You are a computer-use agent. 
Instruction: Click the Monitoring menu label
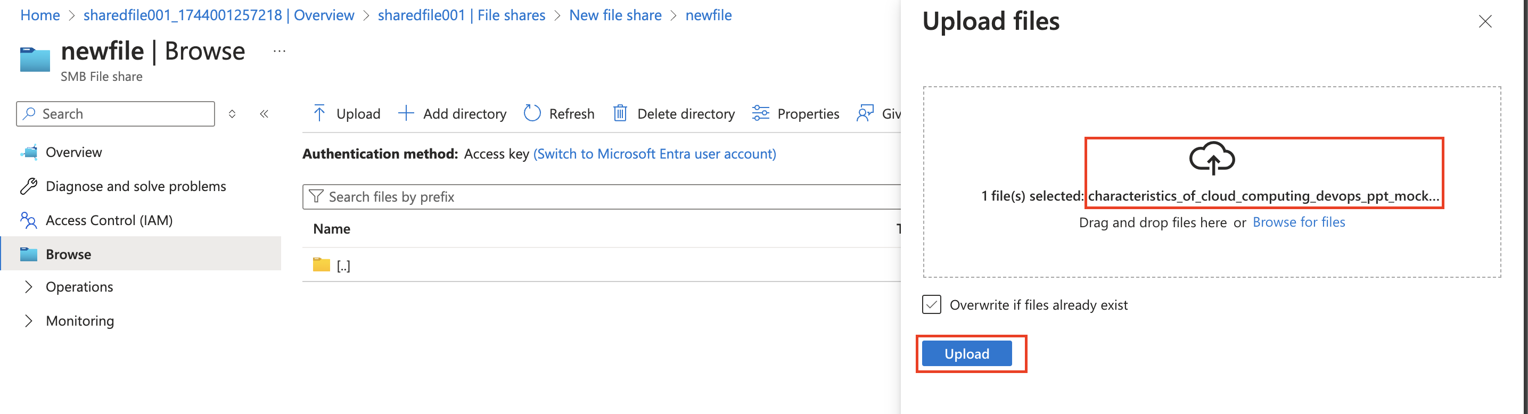click(x=80, y=321)
